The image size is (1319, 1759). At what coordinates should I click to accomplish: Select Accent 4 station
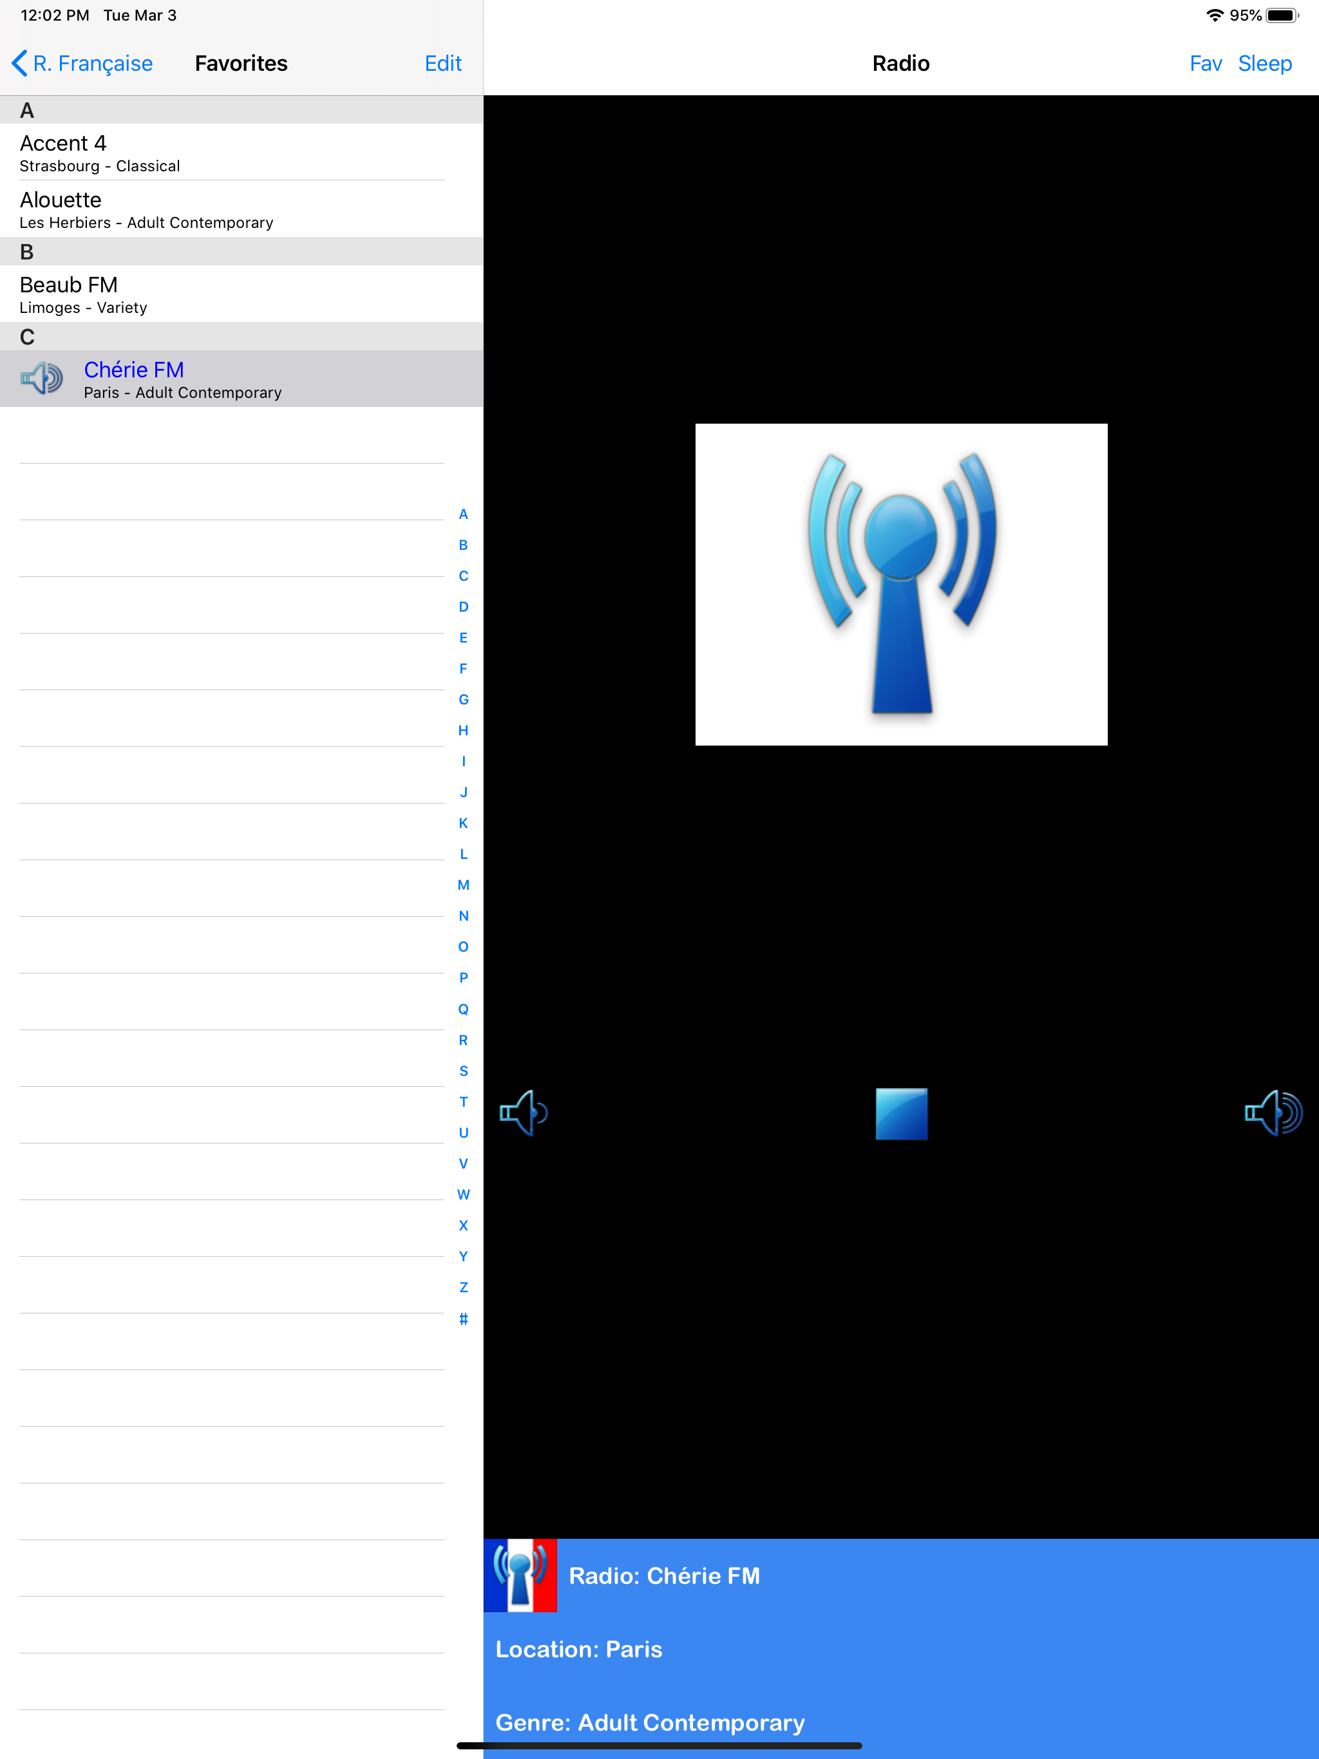click(241, 153)
